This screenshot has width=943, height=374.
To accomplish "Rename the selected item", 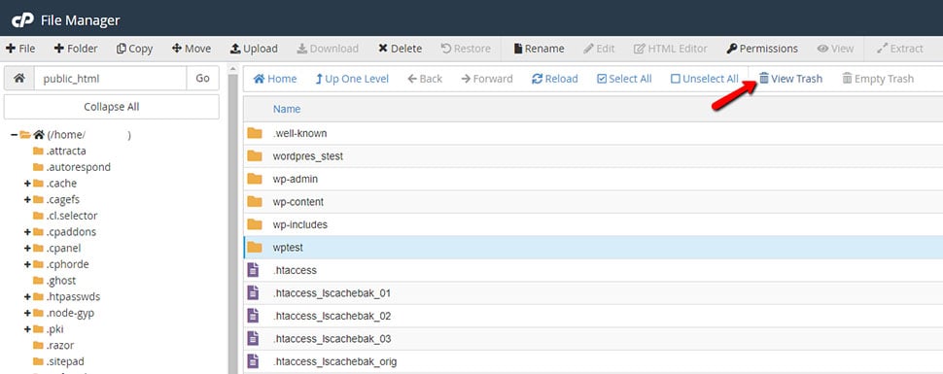I will click(539, 49).
